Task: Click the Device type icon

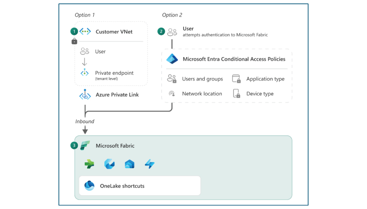Action: click(237, 94)
